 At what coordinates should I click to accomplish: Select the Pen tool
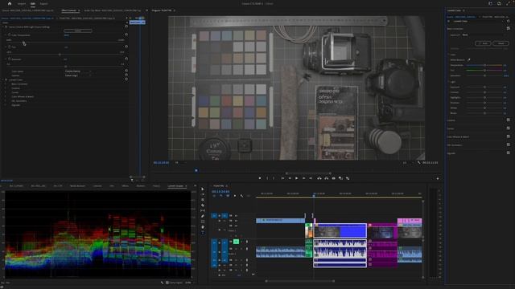click(x=203, y=216)
